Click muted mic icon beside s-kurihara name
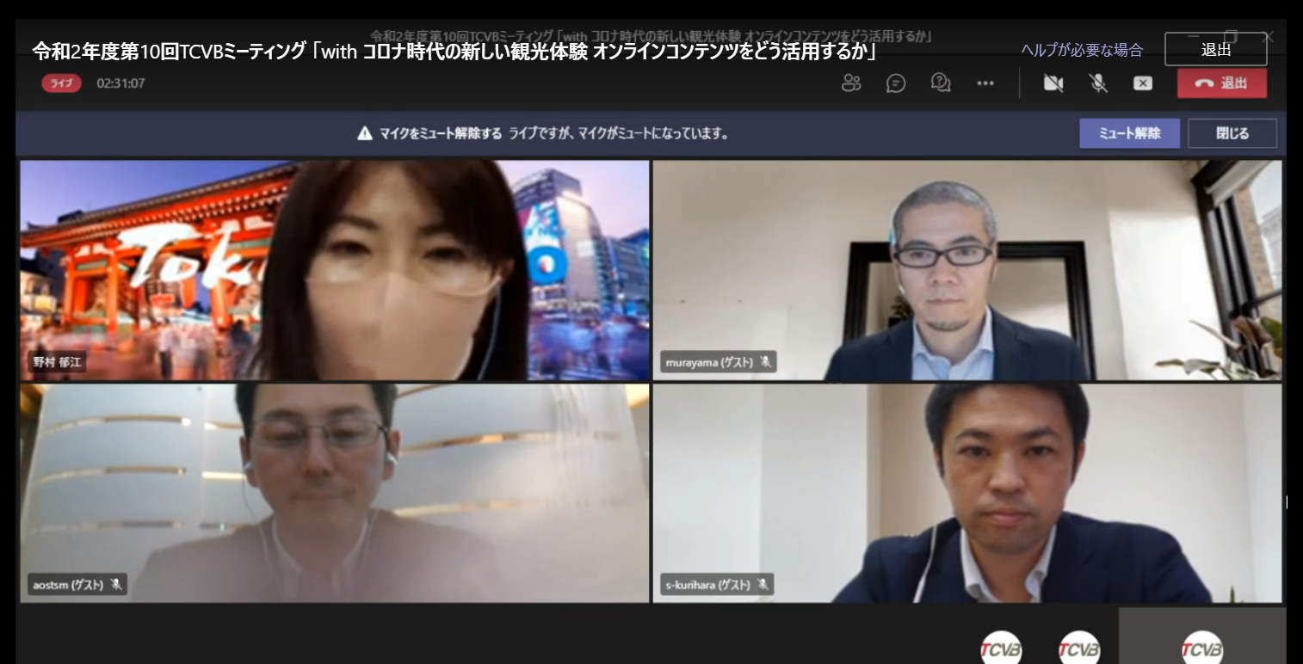This screenshot has width=1303, height=664. coord(763,585)
